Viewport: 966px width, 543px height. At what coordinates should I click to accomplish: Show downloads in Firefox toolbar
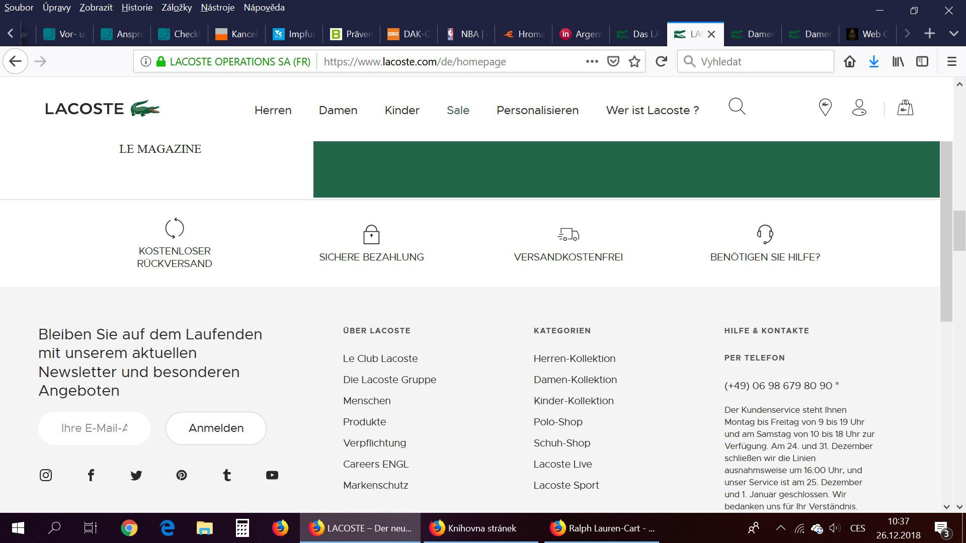(874, 61)
